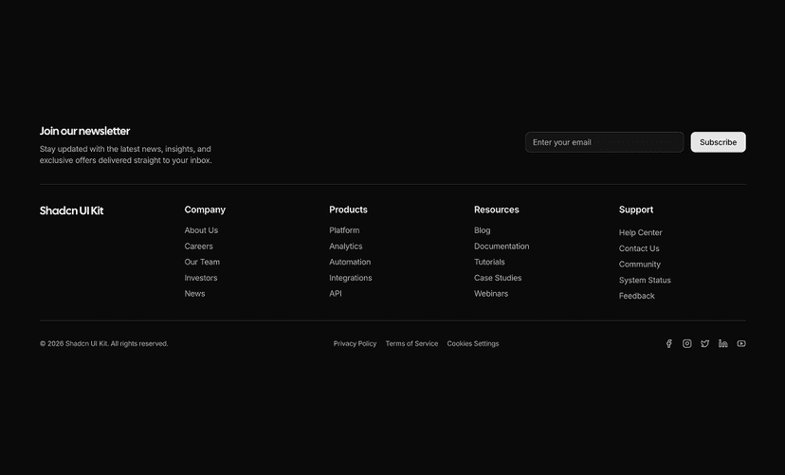Focus the Enter your email field
Image resolution: width=785 pixels, height=475 pixels.
pyautogui.click(x=604, y=142)
